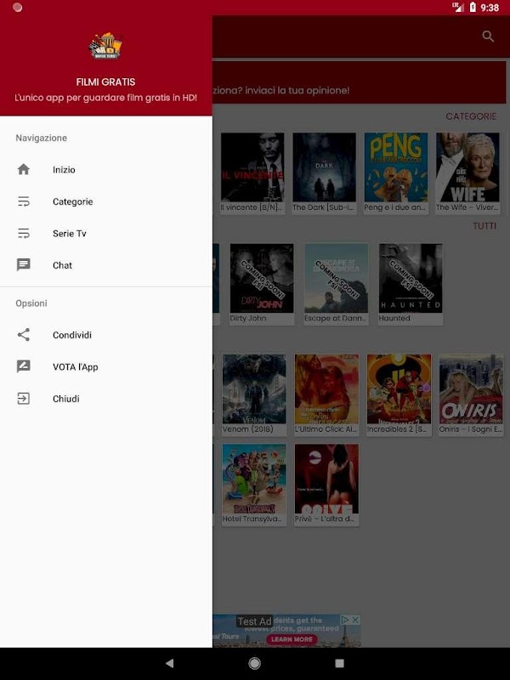Select Chiudi option
The width and height of the screenshot is (510, 680).
[x=106, y=399]
